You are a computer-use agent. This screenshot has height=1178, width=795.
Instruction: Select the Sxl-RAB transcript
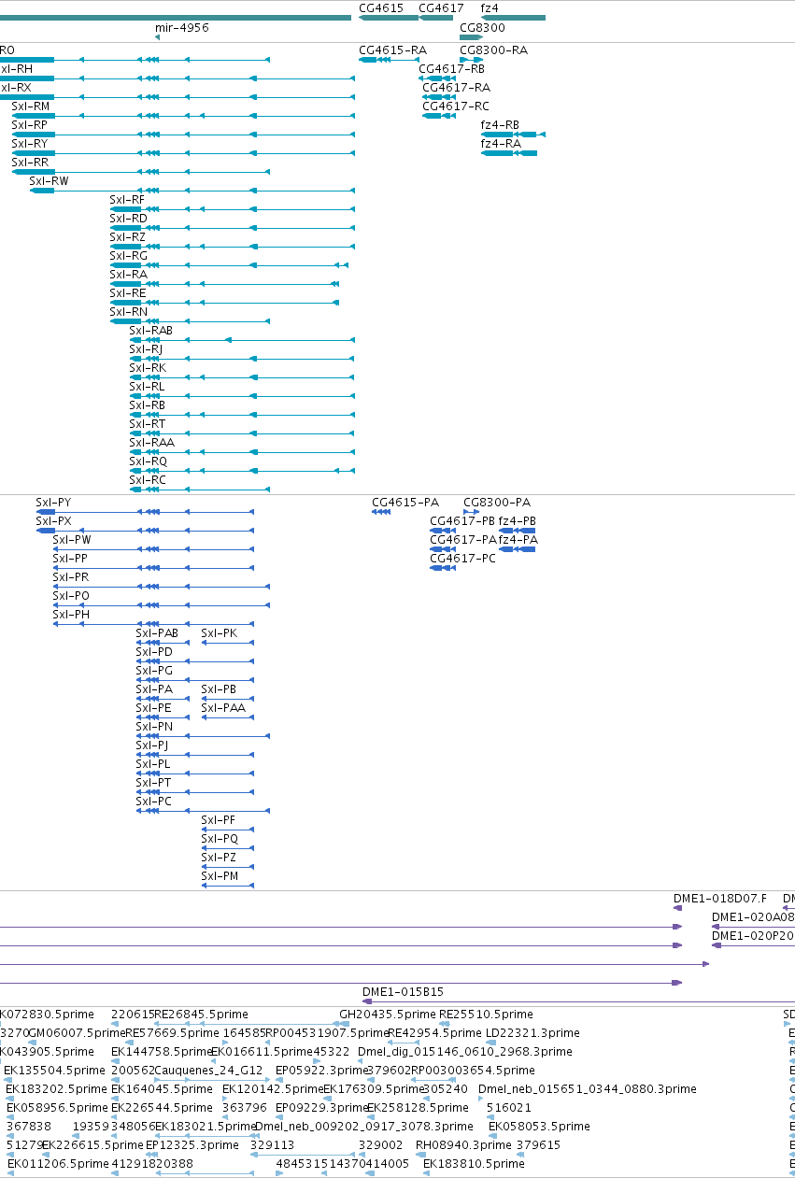pyautogui.click(x=150, y=331)
